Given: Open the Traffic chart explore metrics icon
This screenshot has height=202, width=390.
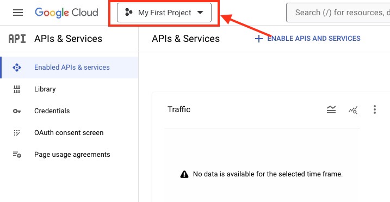Looking at the screenshot, I should 353,110.
